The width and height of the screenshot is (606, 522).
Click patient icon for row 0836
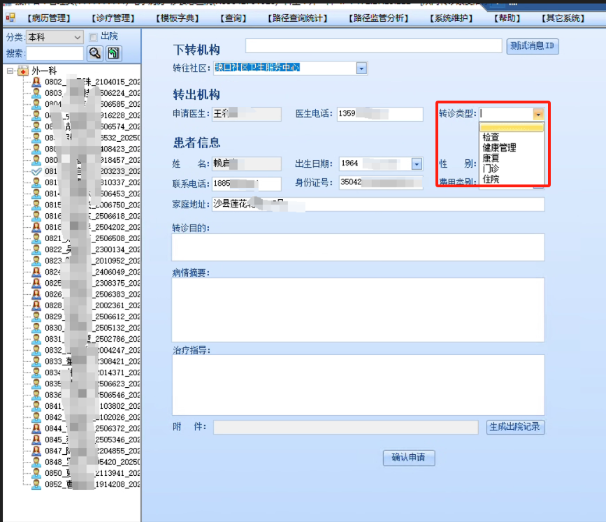pos(36,395)
